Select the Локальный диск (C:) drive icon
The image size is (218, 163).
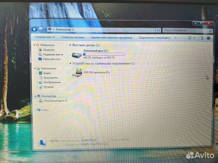click(77, 55)
